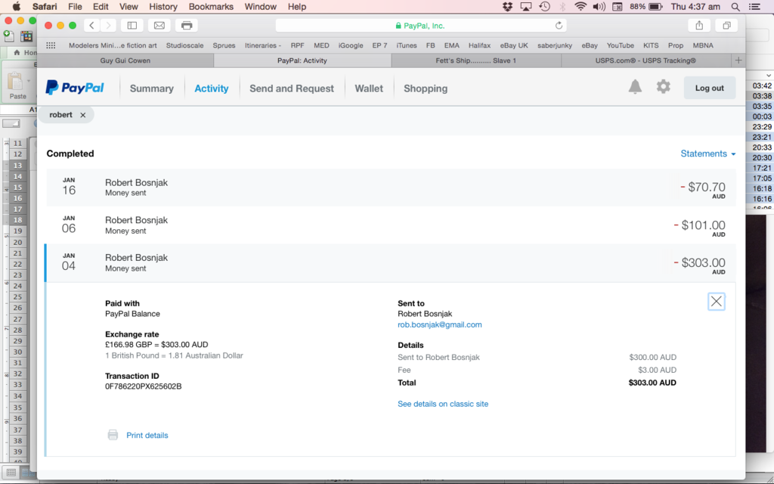Viewport: 774px width, 484px height.
Task: Add a new Safari tab
Action: tap(738, 60)
